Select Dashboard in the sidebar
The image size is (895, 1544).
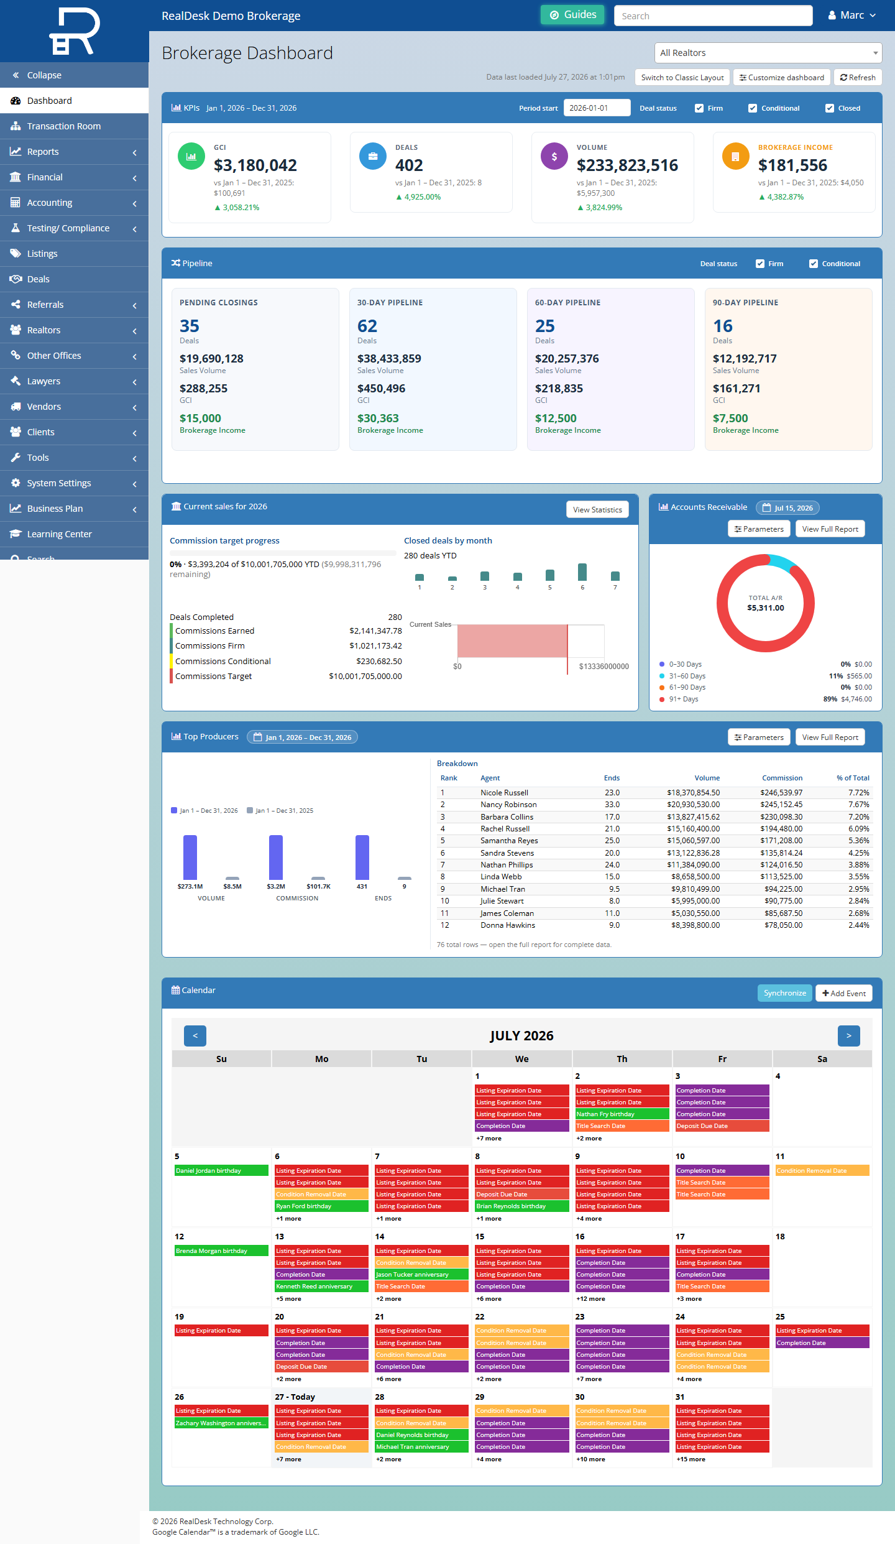tap(75, 101)
